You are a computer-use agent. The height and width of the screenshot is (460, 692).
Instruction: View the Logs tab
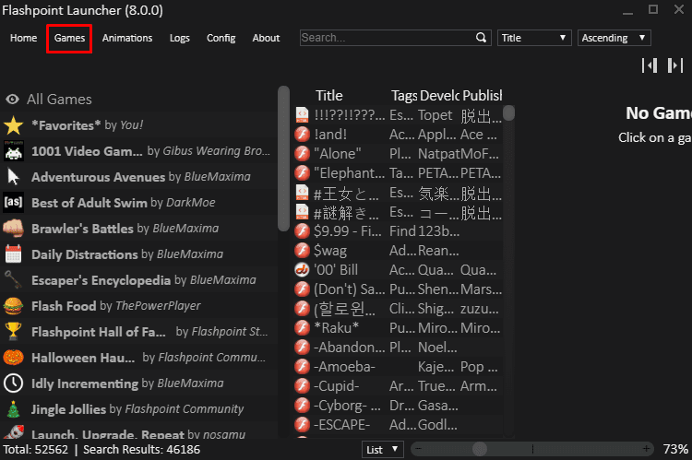180,38
